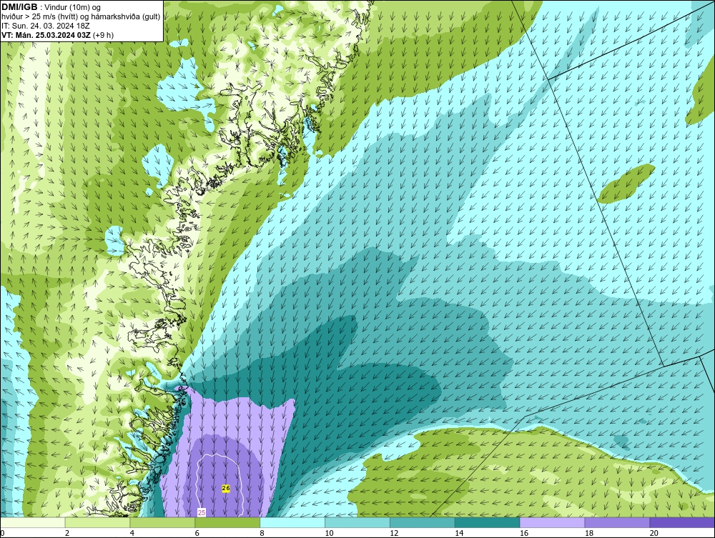
Task: Click the legend swatch above 20 m/s
Action: coord(682,522)
